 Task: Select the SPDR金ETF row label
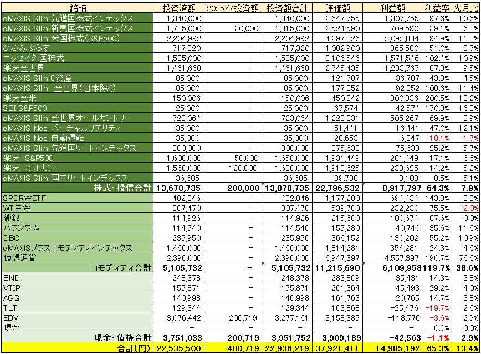(78, 198)
